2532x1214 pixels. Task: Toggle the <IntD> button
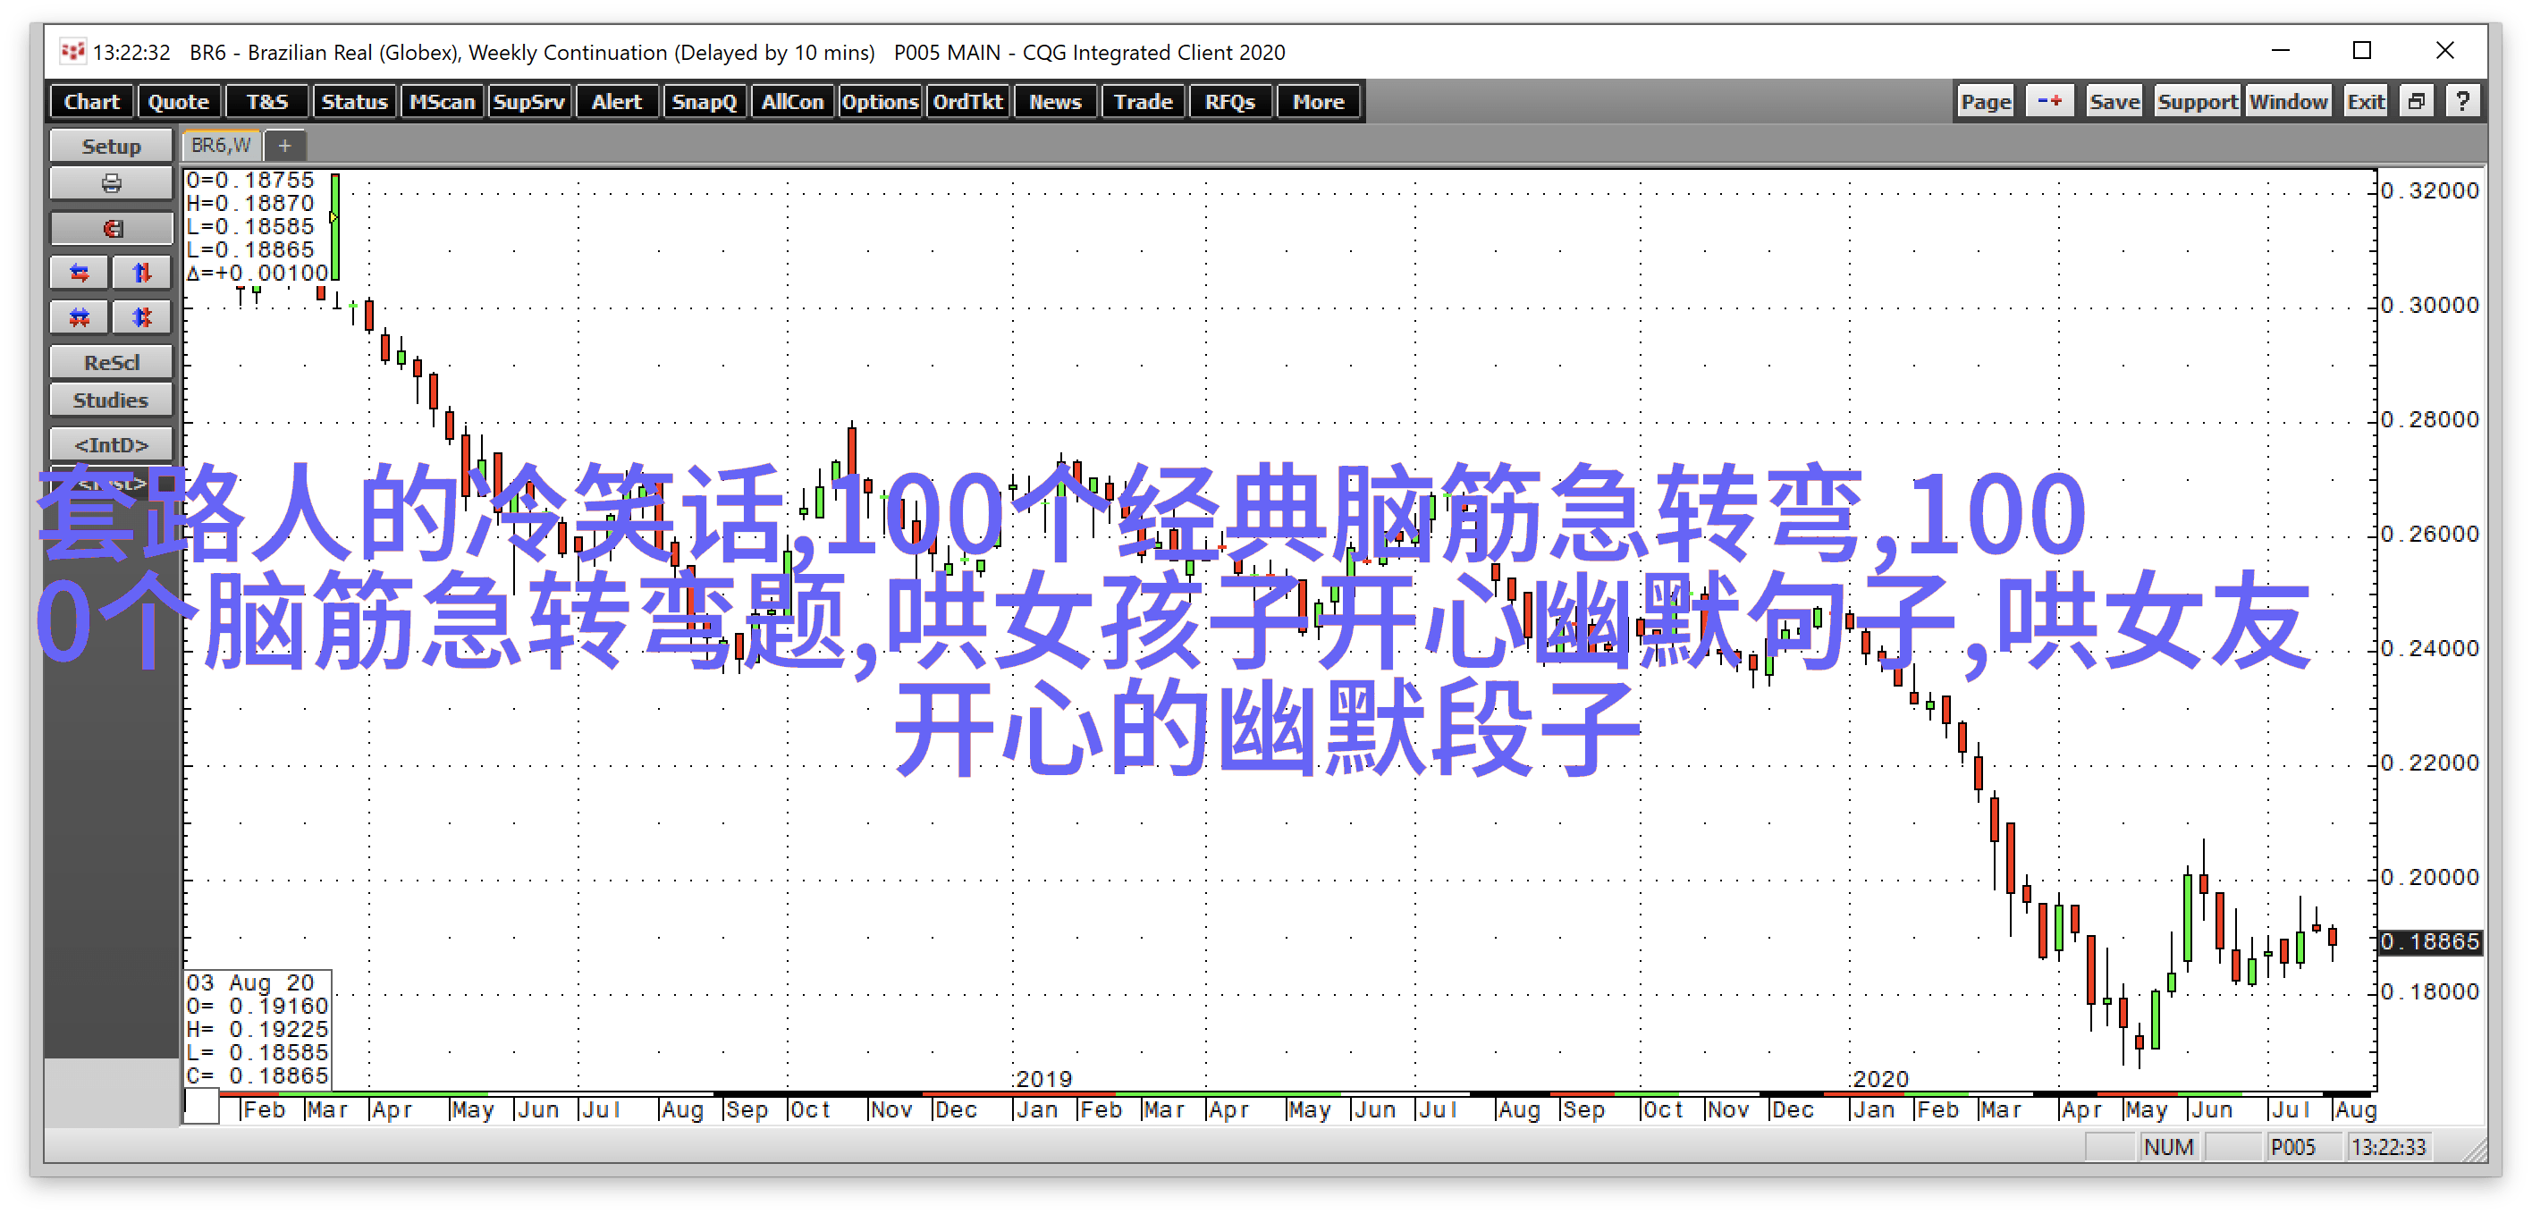pyautogui.click(x=111, y=445)
